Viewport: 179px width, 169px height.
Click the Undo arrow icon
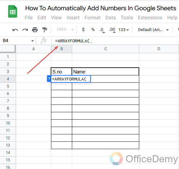pyautogui.click(x=15, y=30)
